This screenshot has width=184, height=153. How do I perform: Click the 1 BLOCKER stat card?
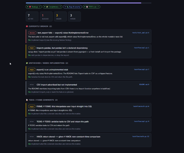point(46,17)
